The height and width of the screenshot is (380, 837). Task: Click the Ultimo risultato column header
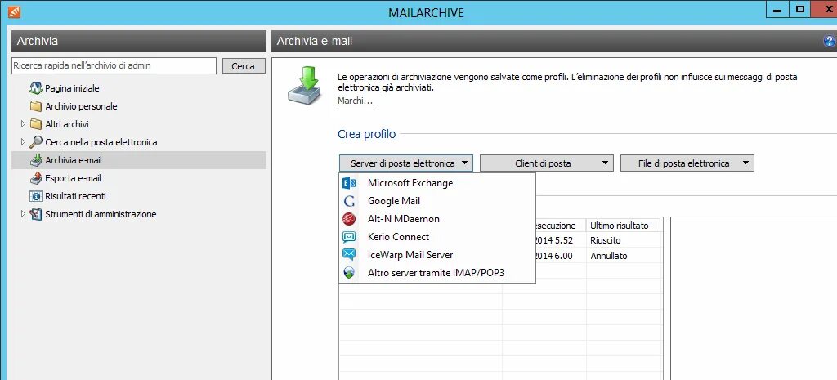tap(624, 226)
